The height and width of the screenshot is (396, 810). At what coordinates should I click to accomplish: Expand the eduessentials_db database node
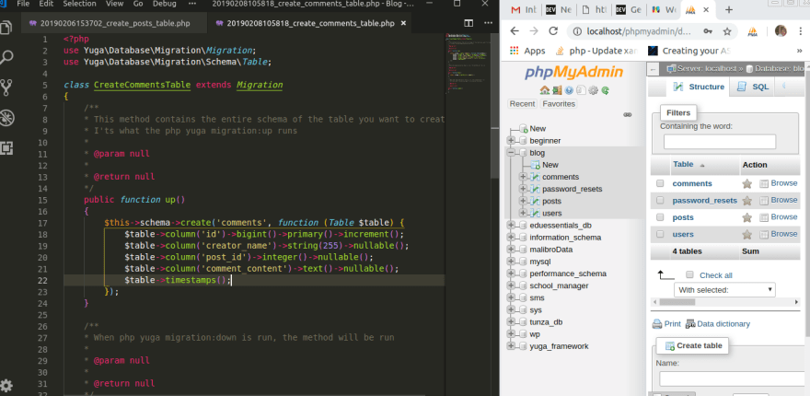point(511,225)
